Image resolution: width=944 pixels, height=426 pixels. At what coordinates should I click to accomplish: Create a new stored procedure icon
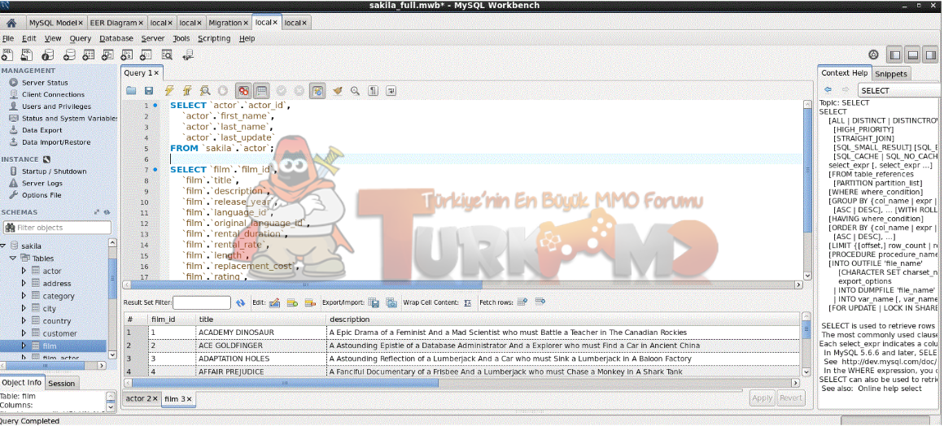click(x=127, y=55)
